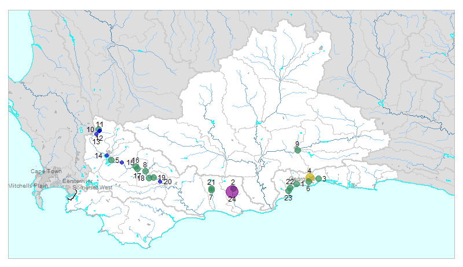The width and height of the screenshot is (463, 267).
Task: Select the green marker labeled 3
Action: [318, 178]
